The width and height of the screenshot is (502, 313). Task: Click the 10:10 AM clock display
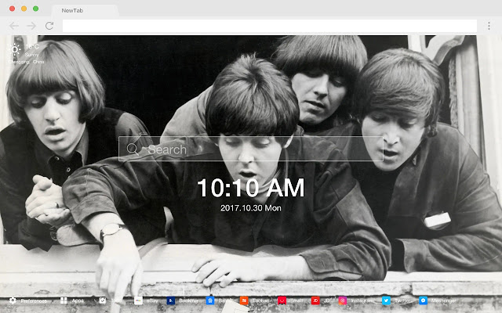coord(251,188)
